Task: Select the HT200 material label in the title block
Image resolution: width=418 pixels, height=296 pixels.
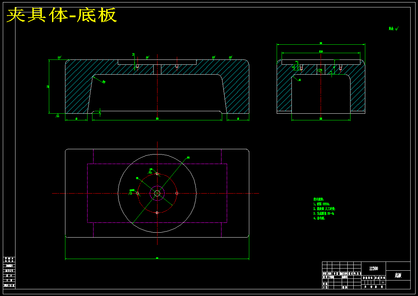Action: point(374,268)
